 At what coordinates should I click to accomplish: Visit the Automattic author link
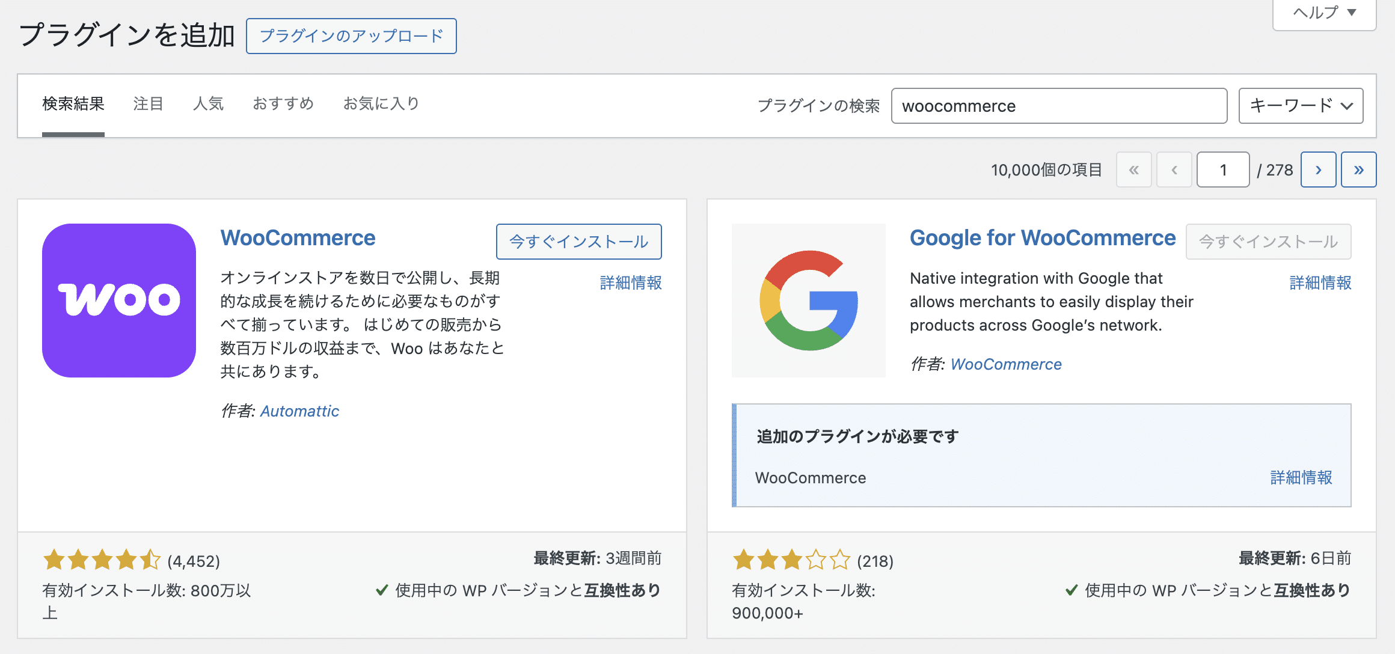(x=299, y=411)
